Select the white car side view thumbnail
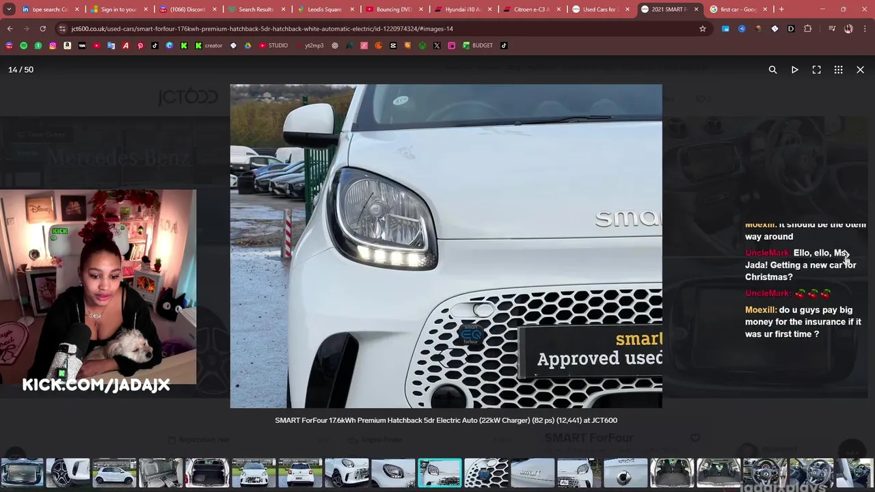This screenshot has width=875, height=492. coord(114,473)
